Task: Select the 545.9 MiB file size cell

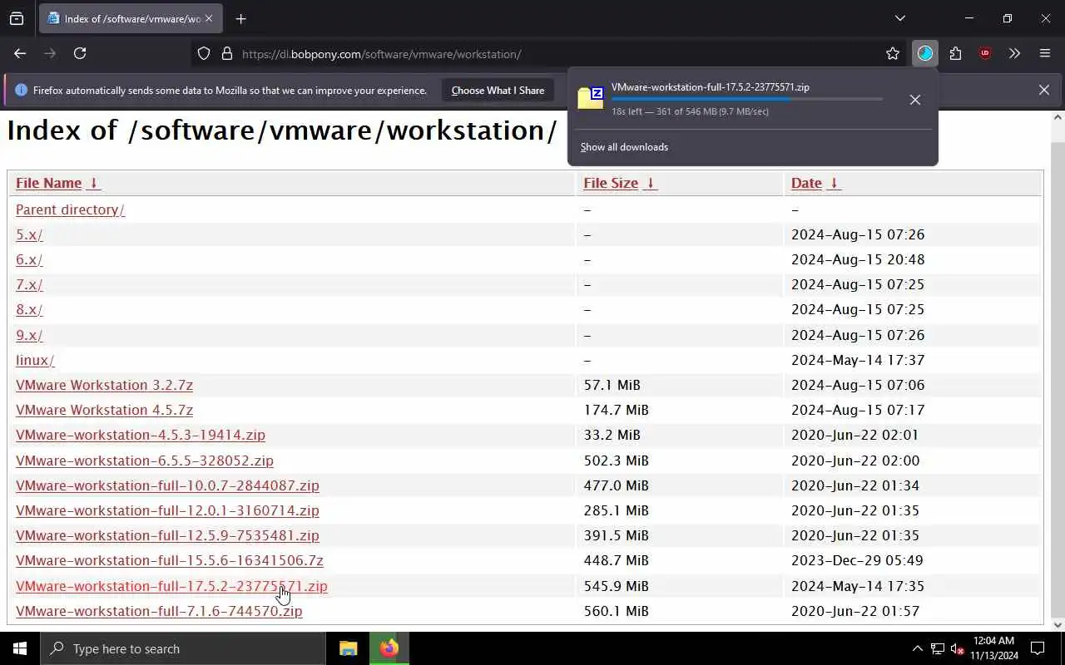Action: pyautogui.click(x=616, y=586)
